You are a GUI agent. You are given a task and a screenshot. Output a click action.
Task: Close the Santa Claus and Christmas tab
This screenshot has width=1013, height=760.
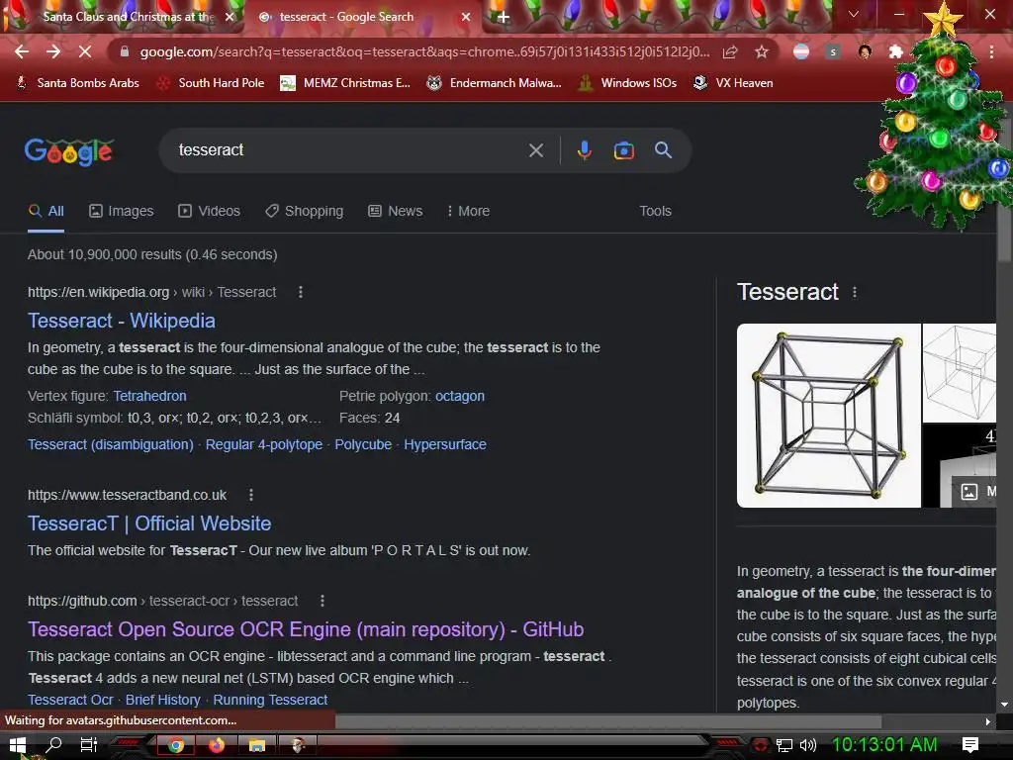click(x=230, y=18)
